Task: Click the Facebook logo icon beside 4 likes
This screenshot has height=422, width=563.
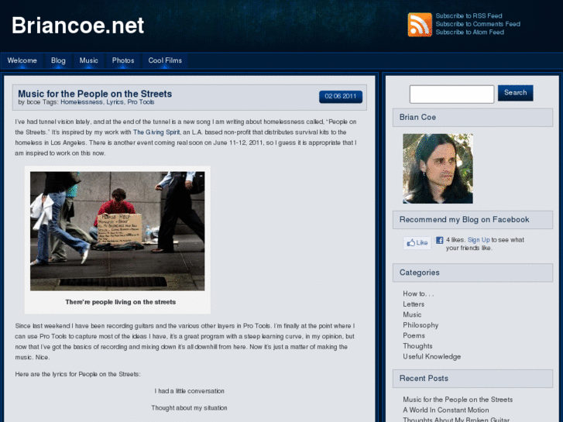Action: coord(440,240)
